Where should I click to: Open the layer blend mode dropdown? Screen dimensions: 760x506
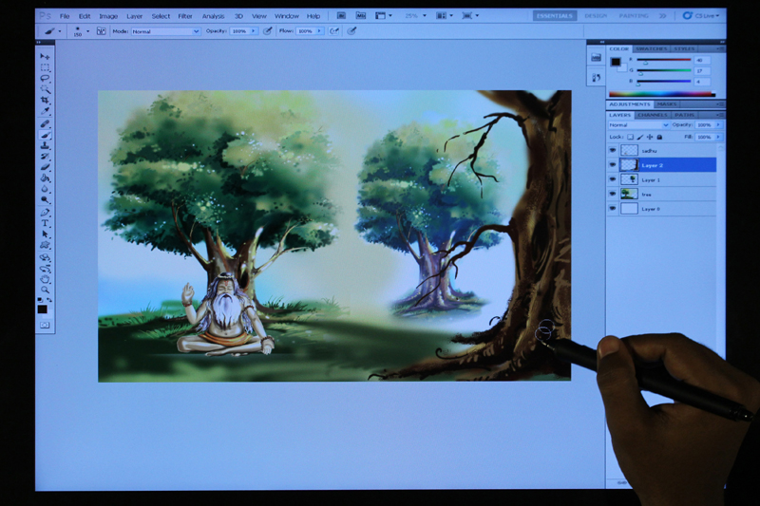638,124
